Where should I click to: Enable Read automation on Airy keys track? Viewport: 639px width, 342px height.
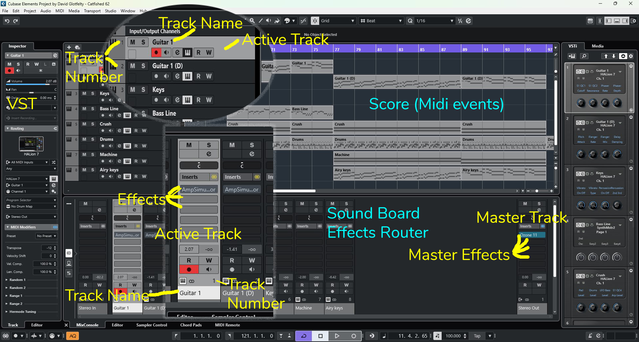tap(136, 176)
